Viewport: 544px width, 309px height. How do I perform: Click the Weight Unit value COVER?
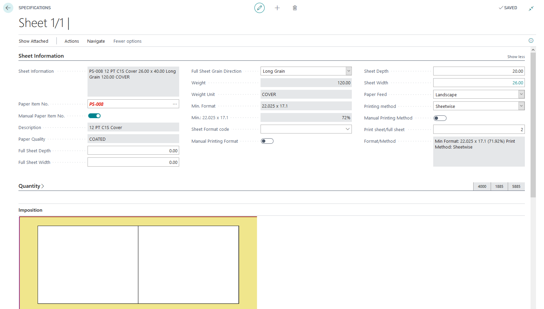(306, 94)
